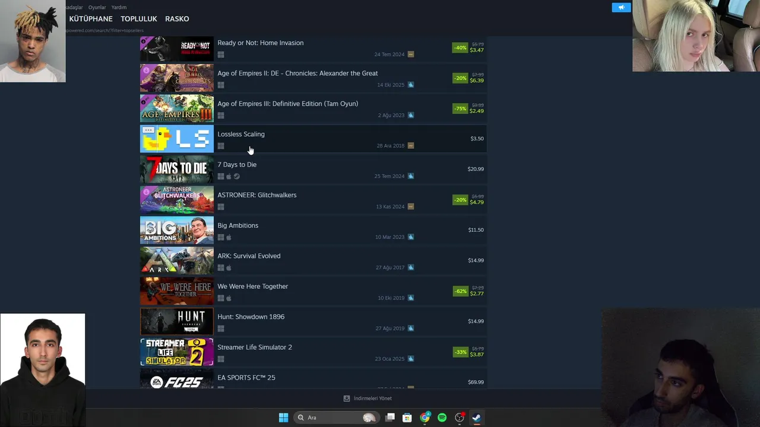The width and height of the screenshot is (760, 427).
Task: Open OBS Studio from the taskbar
Action: coord(460,418)
